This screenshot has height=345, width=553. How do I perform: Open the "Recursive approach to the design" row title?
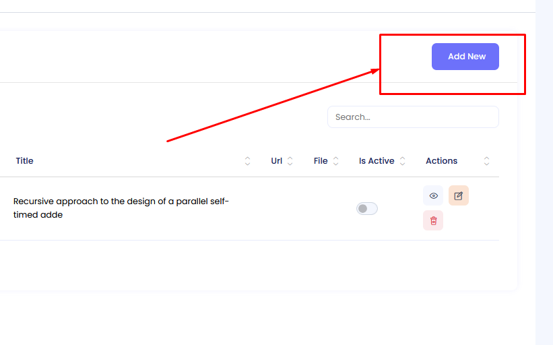pyautogui.click(x=121, y=208)
